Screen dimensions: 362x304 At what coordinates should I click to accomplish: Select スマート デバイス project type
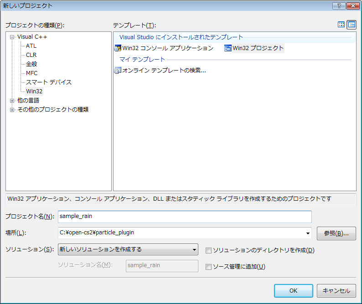coord(49,82)
